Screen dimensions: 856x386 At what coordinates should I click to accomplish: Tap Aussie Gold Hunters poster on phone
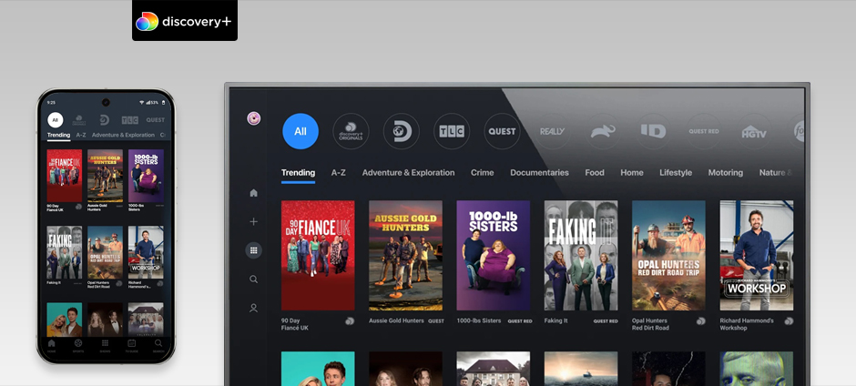pos(105,176)
